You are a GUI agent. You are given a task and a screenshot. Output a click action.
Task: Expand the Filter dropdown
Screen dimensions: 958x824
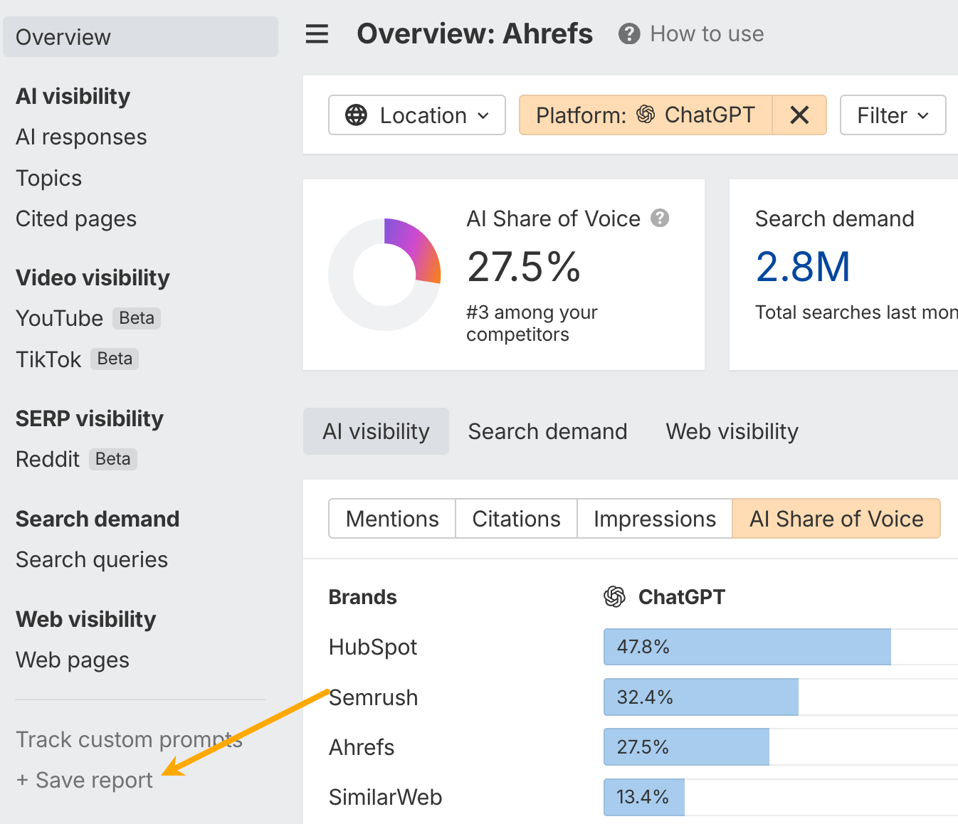893,115
